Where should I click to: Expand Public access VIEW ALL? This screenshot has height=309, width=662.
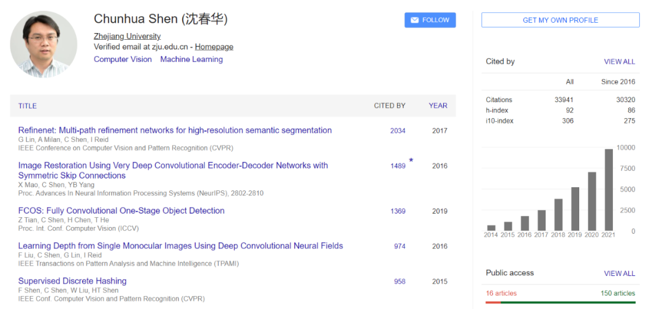pos(619,274)
